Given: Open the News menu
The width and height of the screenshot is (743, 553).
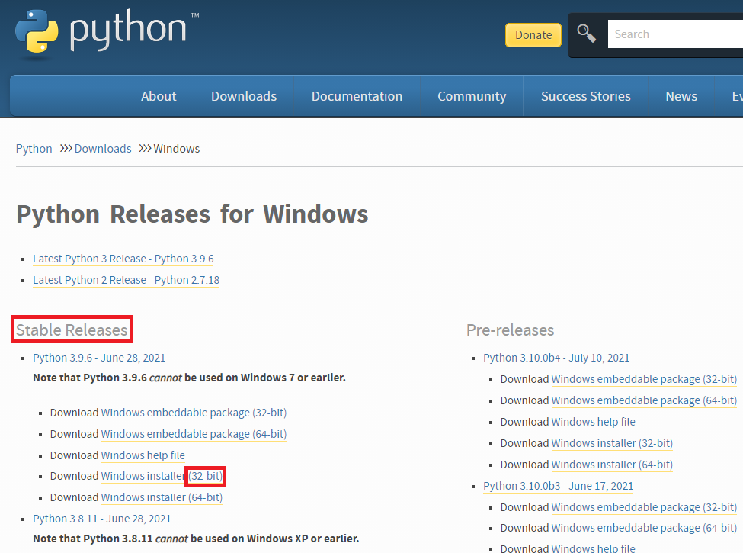Looking at the screenshot, I should 681,96.
